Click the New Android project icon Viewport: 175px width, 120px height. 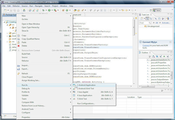click(30, 10)
